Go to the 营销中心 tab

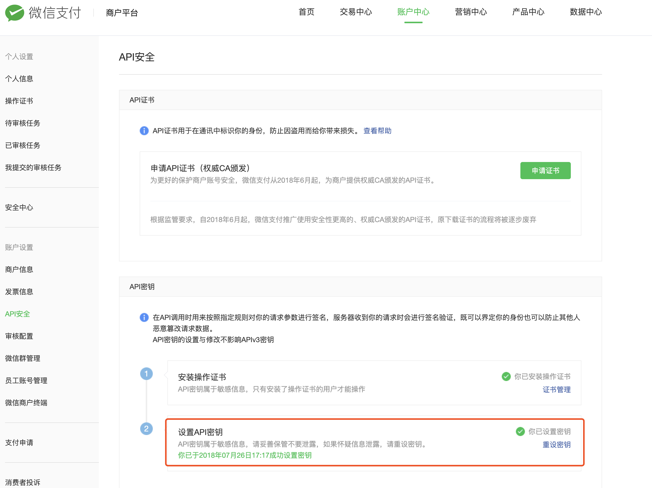coord(471,12)
